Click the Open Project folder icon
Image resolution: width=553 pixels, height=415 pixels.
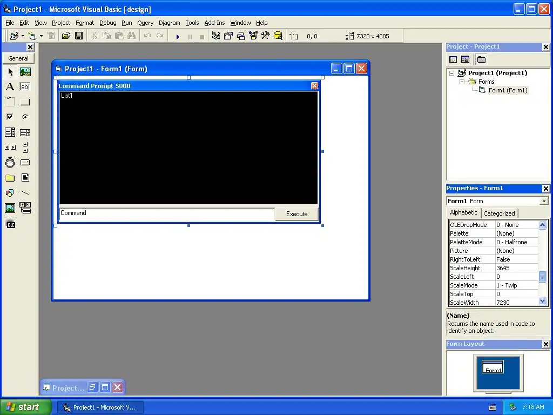tap(66, 36)
